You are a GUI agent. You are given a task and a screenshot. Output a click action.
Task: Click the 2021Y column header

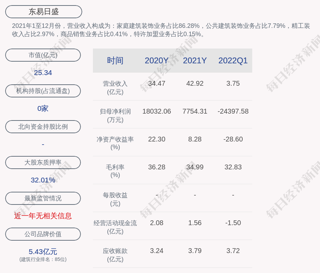[x=195, y=61]
